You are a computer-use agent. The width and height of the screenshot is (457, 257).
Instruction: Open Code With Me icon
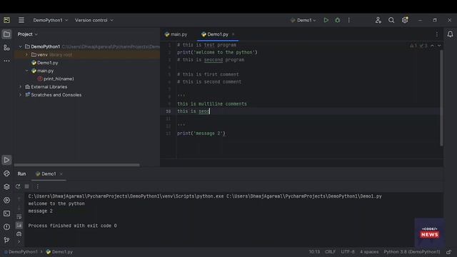pos(378,20)
